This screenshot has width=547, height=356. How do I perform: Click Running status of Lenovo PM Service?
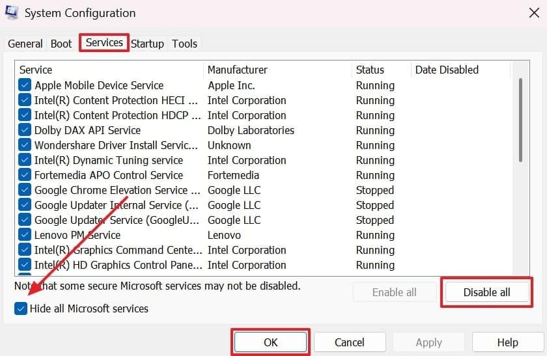point(375,235)
